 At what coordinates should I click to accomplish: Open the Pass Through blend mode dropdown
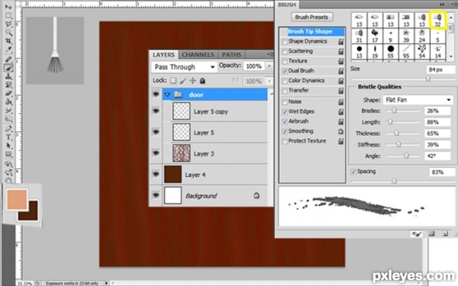click(x=184, y=67)
